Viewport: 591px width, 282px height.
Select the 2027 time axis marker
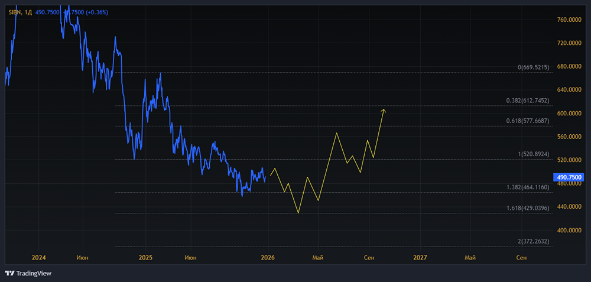click(420, 258)
